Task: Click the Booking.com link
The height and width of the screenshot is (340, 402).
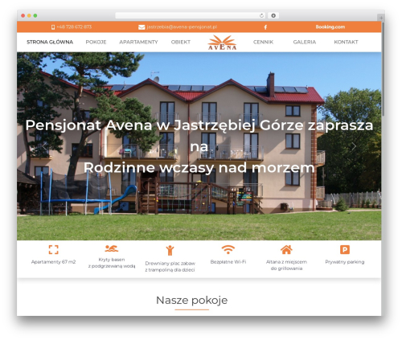Action: click(330, 27)
